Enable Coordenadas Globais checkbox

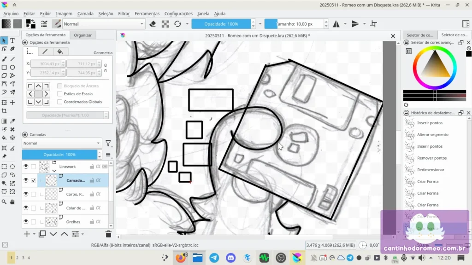59,102
